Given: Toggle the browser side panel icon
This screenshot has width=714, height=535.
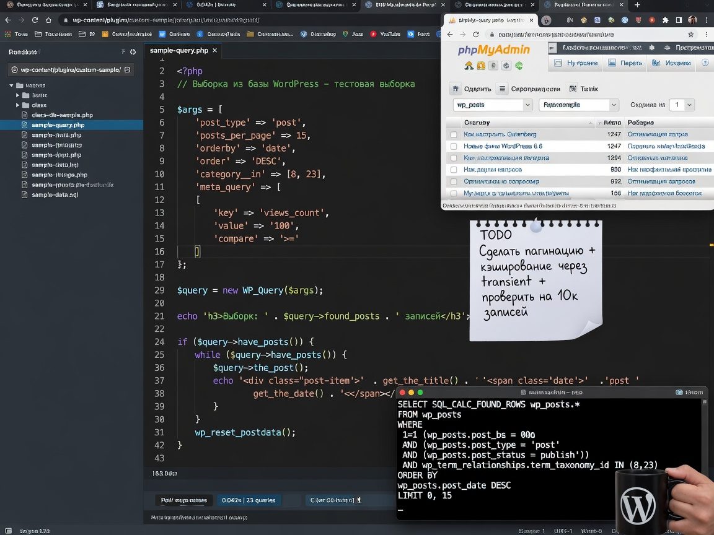Looking at the screenshot, I should [x=679, y=20].
